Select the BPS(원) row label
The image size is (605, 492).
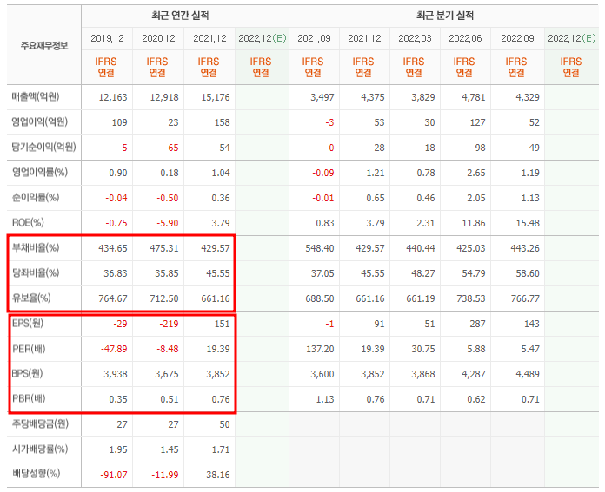pos(27,373)
